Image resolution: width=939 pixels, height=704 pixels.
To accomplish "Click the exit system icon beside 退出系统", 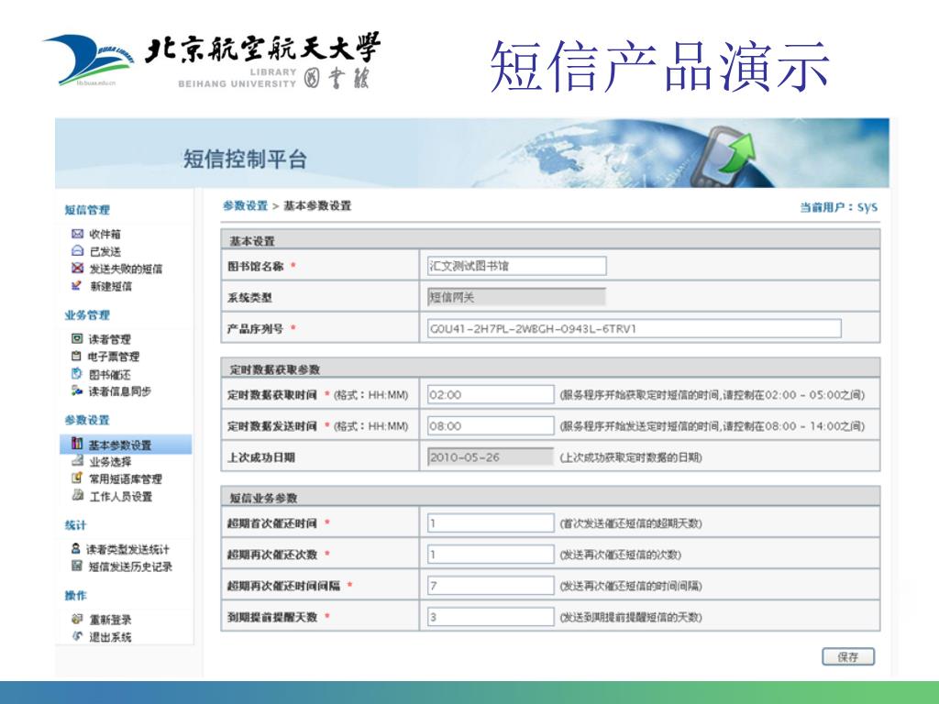I will tap(77, 636).
